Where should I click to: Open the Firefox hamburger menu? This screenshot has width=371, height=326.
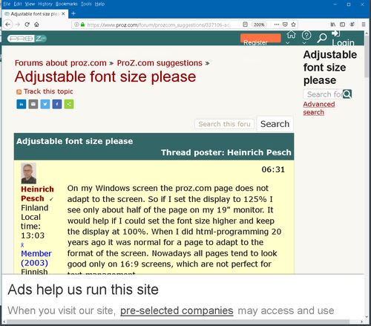click(x=364, y=25)
